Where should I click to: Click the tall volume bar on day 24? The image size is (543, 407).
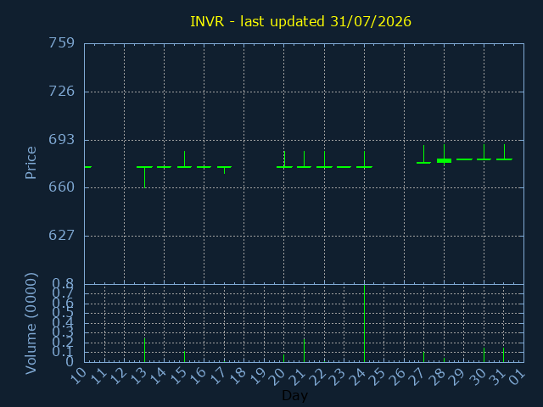pos(364,323)
